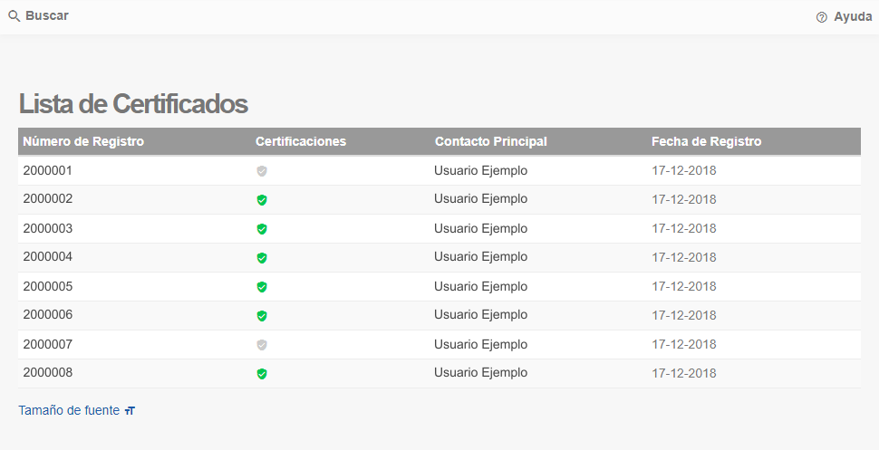Image resolution: width=879 pixels, height=450 pixels.
Task: Click the font size icon beside Tamaño de fuente
Action: coord(130,411)
